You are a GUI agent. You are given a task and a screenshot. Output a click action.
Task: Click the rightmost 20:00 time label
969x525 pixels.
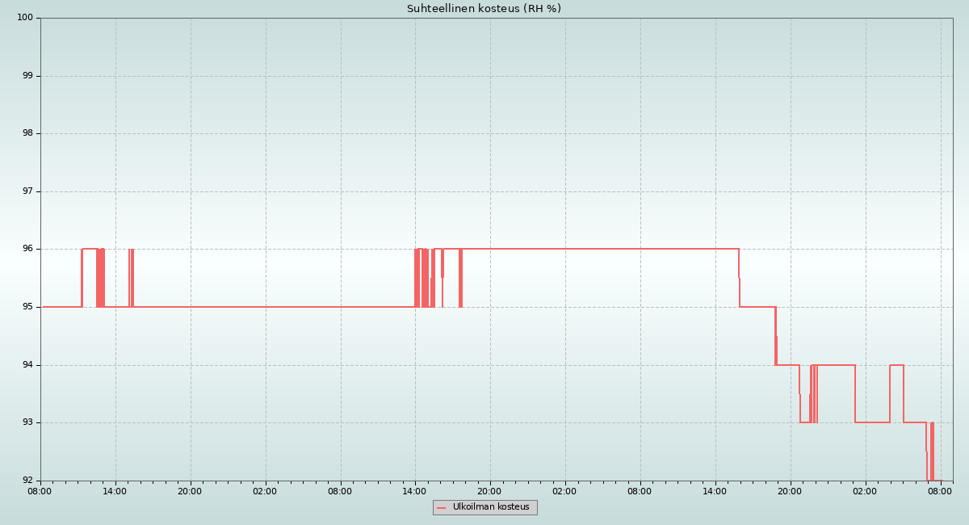tap(790, 491)
